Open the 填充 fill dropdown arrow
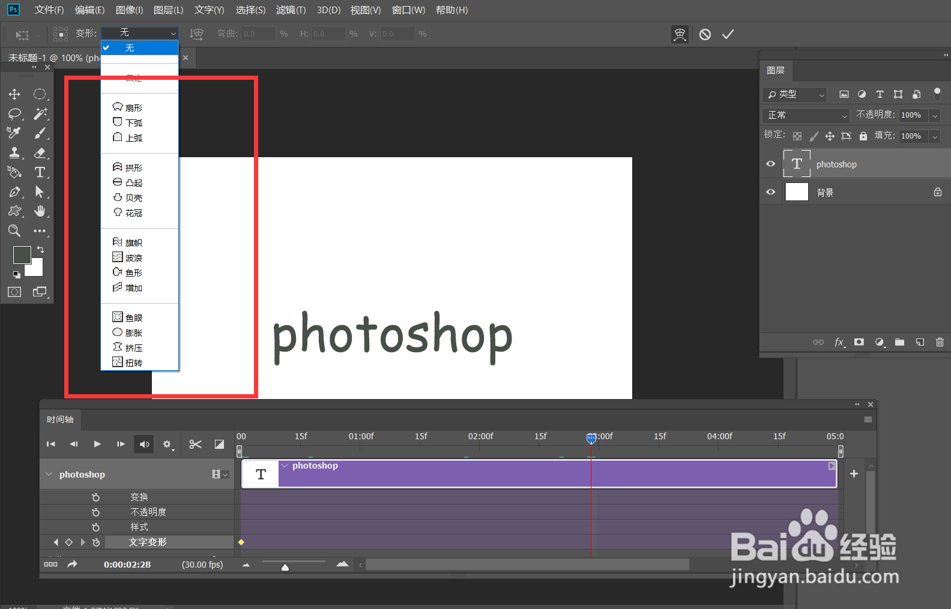The width and height of the screenshot is (951, 609). pyautogui.click(x=935, y=136)
